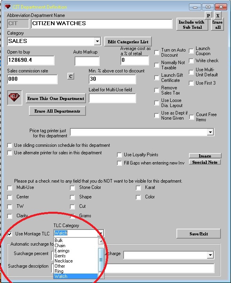Select Necklace in TLC Category list
Screen dimensions: 231x283
coord(64,261)
